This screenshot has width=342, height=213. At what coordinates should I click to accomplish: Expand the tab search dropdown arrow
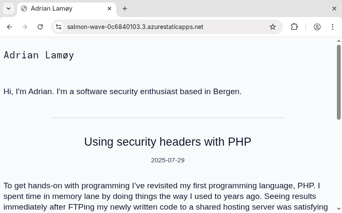tap(9, 9)
